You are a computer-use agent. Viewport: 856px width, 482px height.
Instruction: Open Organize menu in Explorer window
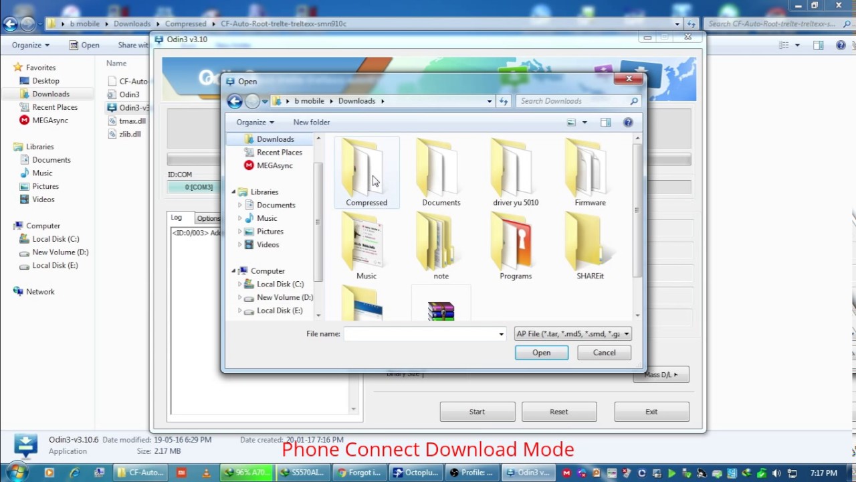point(30,46)
